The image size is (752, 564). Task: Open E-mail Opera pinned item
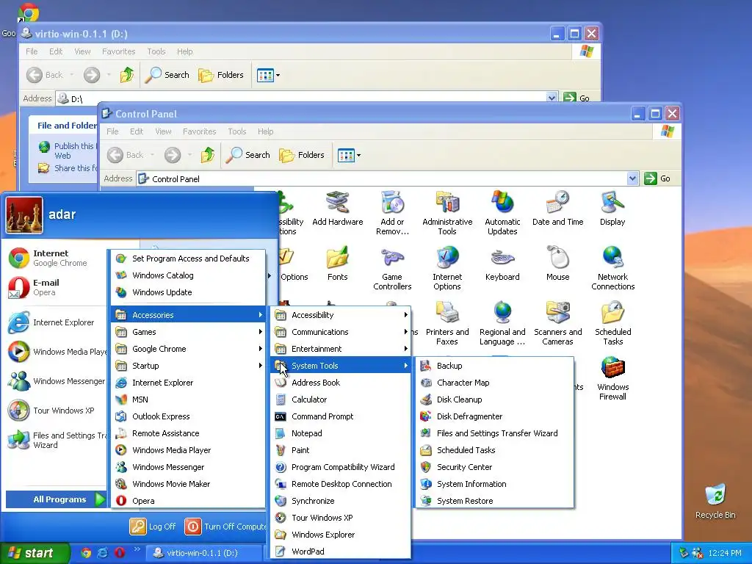click(55, 287)
